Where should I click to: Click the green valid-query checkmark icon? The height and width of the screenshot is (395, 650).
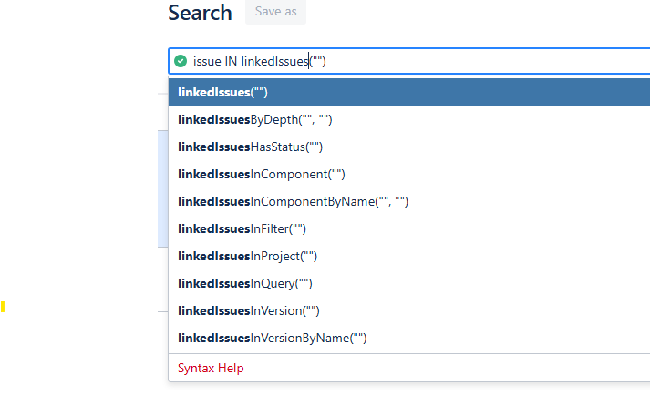(x=181, y=61)
